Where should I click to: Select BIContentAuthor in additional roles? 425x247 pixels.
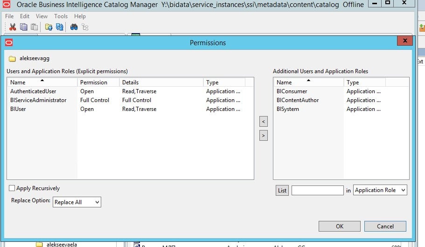coord(341,100)
